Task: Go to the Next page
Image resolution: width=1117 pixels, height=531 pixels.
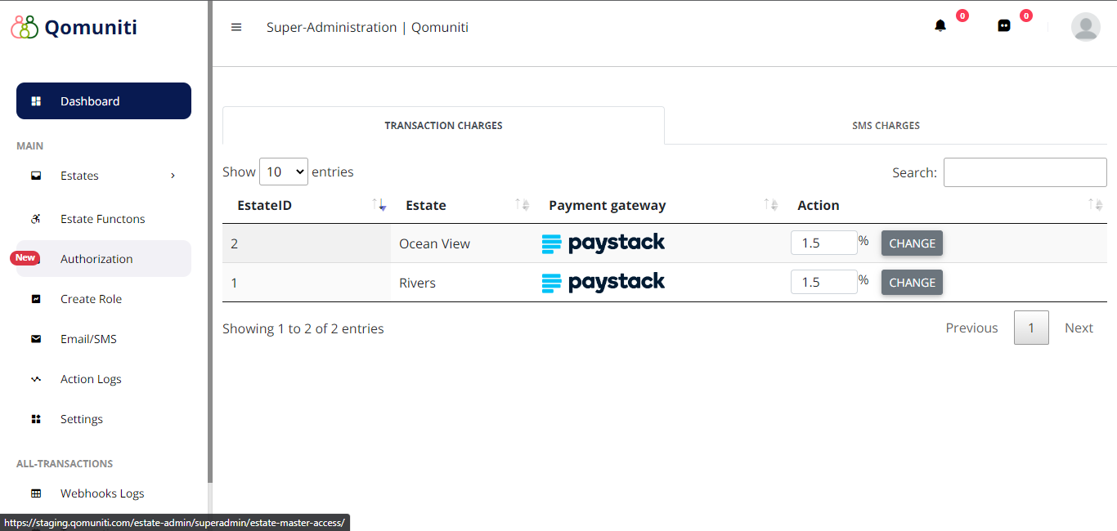Action: pos(1079,328)
